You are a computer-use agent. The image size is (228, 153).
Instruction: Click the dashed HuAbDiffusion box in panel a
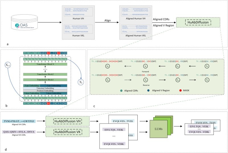click(198, 23)
